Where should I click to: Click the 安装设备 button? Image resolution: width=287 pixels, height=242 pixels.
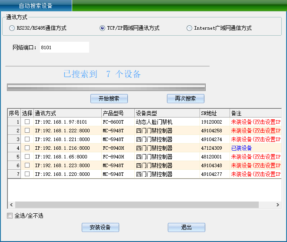click(x=100, y=227)
